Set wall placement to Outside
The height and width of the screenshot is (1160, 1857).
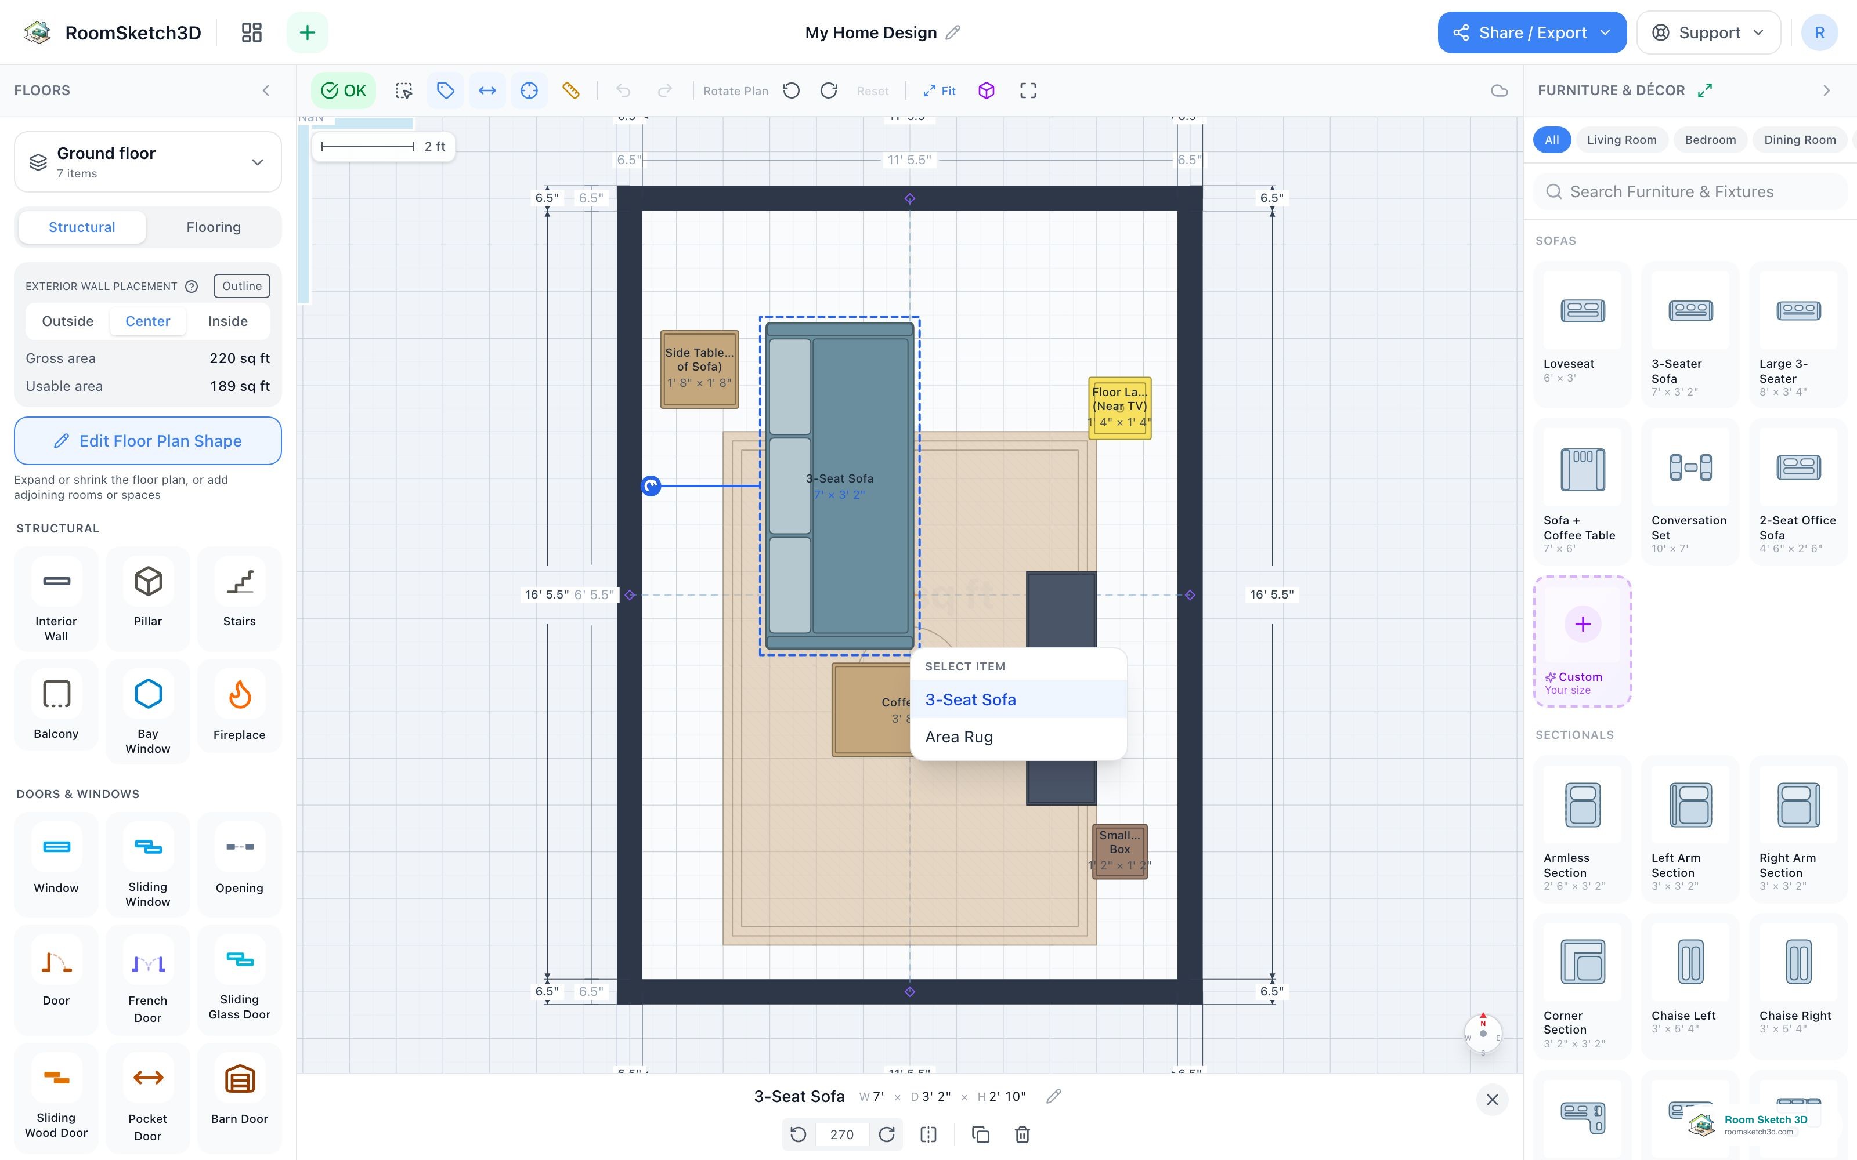(67, 321)
